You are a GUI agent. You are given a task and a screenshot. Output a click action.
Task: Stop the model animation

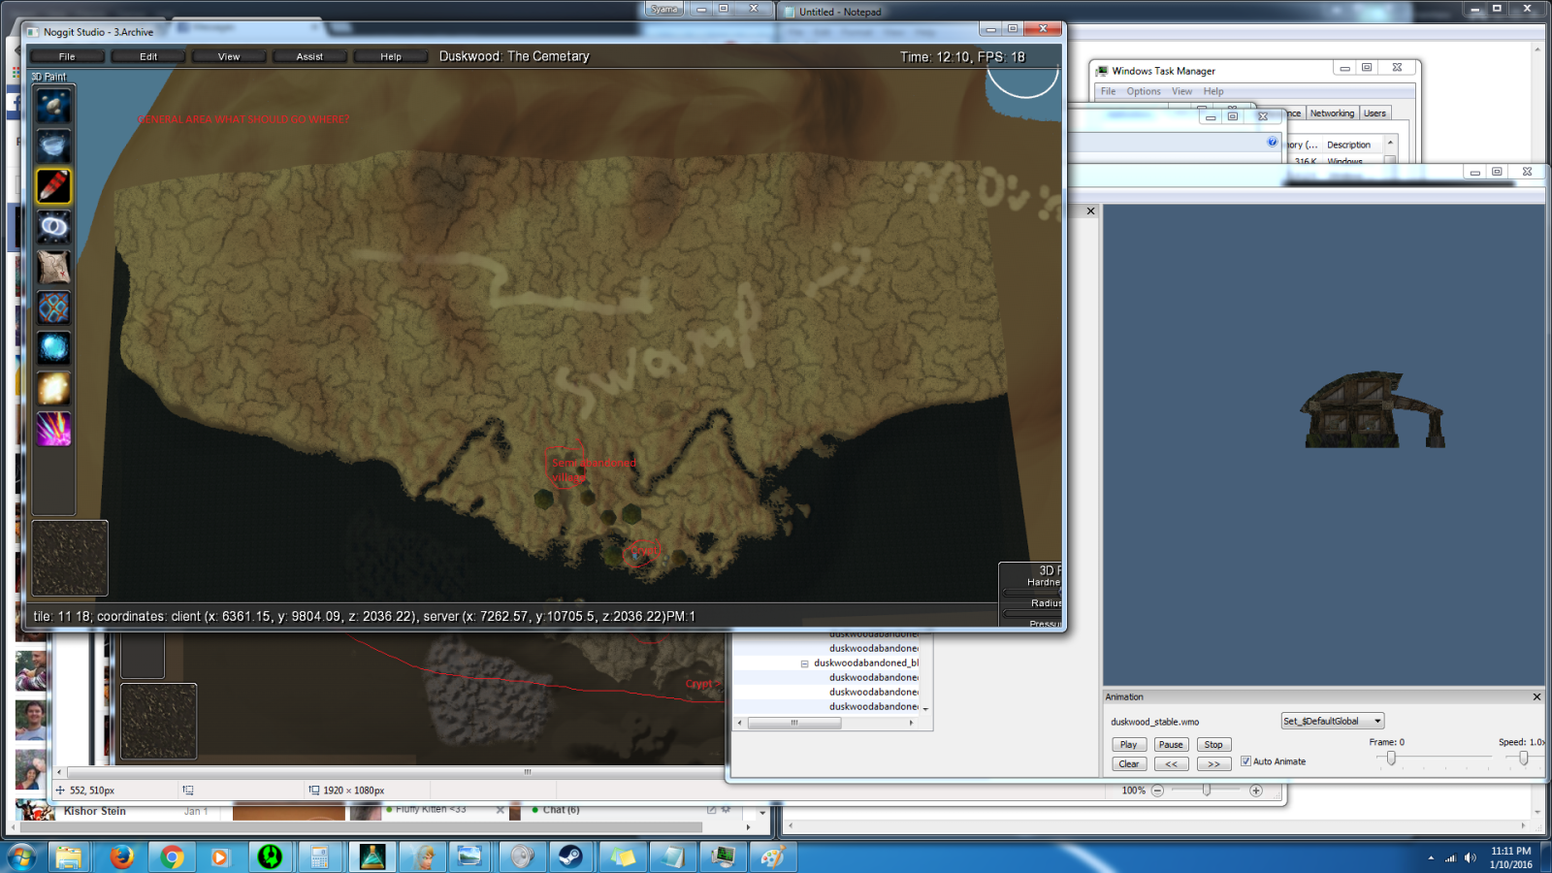pos(1213,745)
